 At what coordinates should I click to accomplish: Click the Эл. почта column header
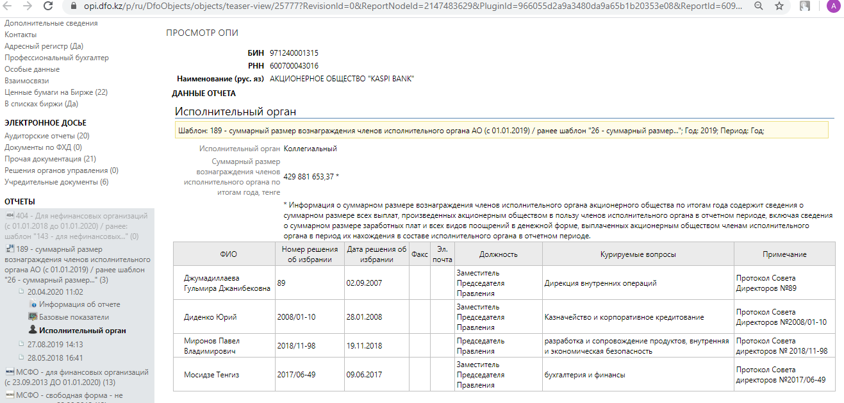[442, 254]
